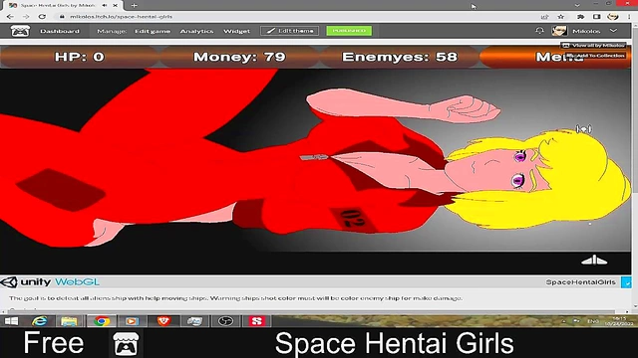
Task: Open the browser extensions puzzle icon
Action: coord(580,17)
